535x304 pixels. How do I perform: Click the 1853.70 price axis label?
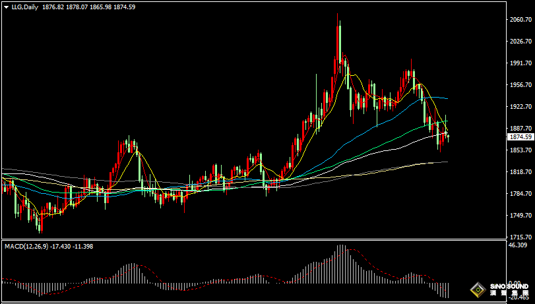pos(520,150)
